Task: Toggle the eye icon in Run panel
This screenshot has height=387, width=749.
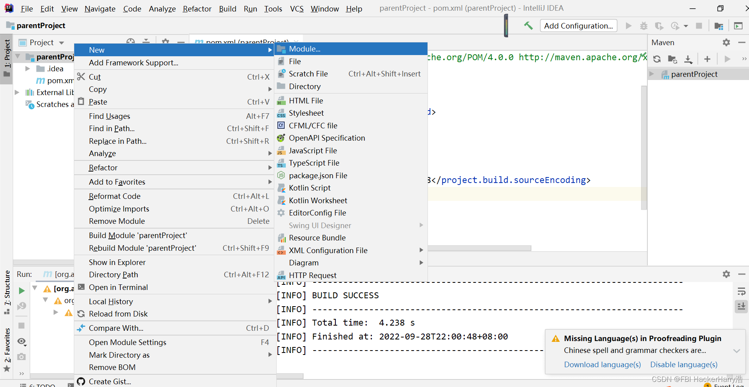Action: pos(21,341)
